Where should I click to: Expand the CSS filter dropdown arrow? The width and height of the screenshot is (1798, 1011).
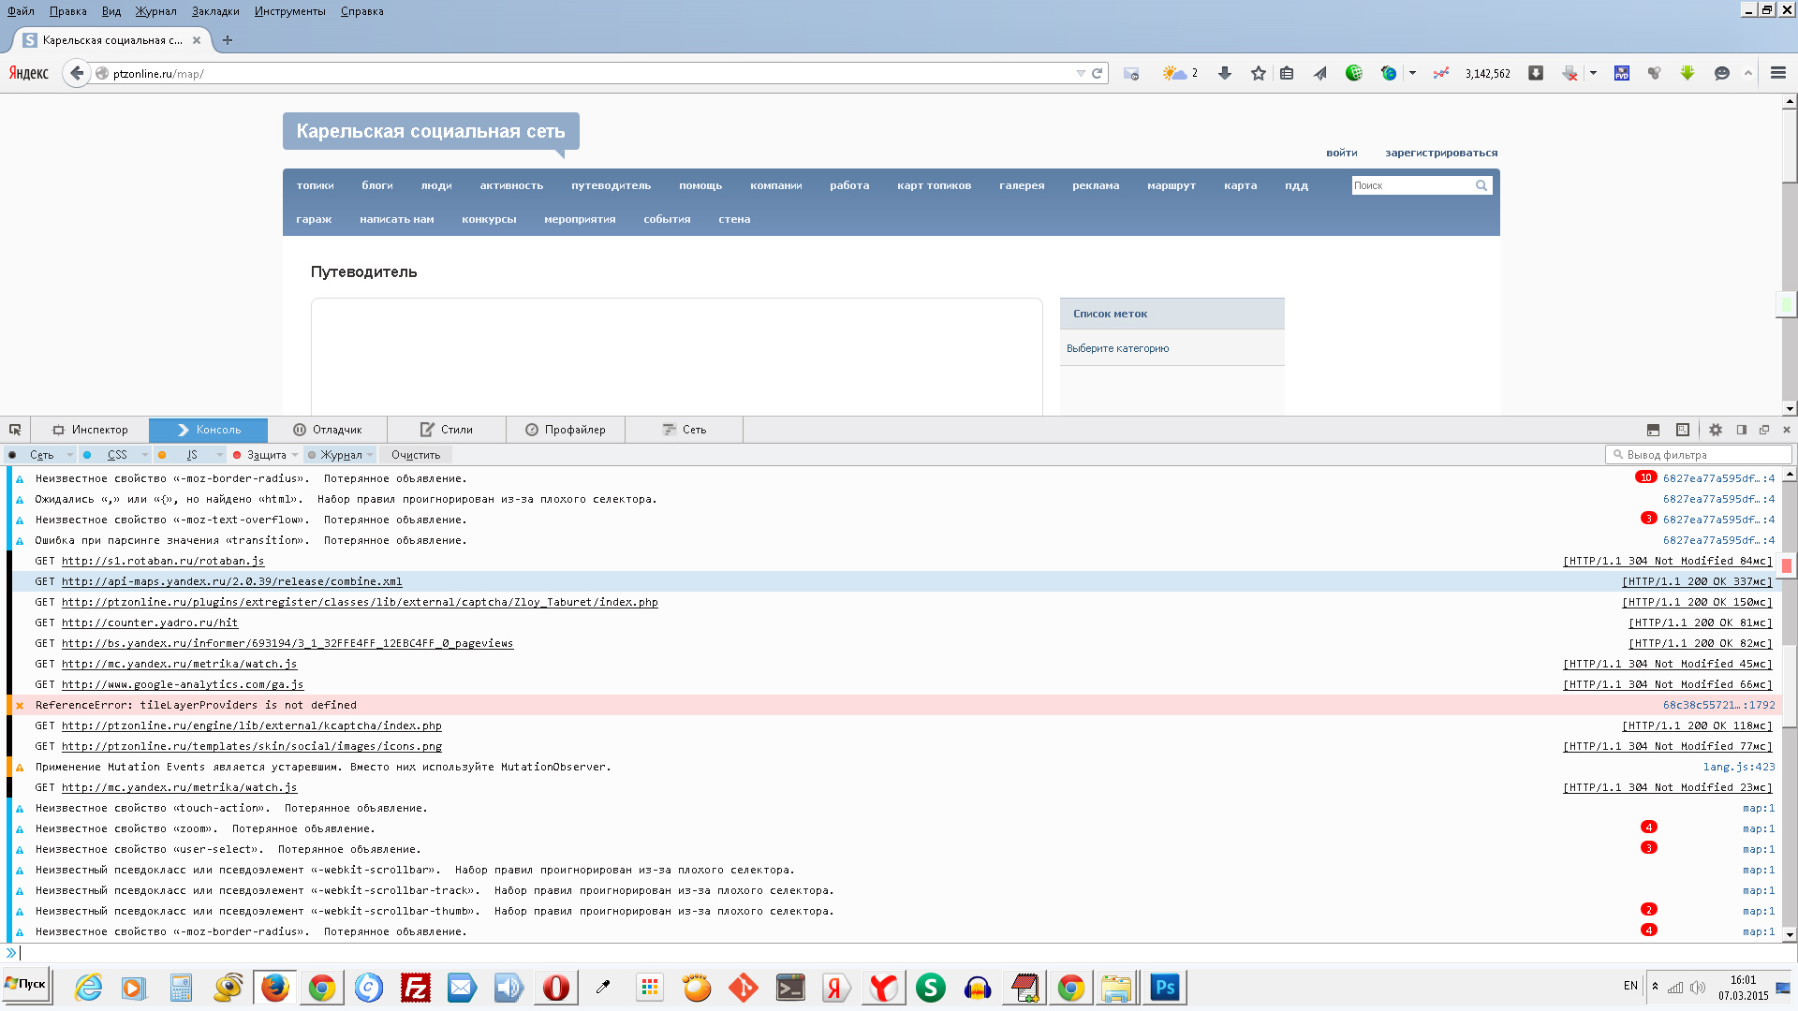[x=144, y=455]
